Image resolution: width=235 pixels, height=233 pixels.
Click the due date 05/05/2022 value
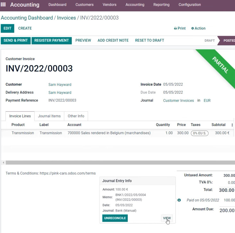pos(173,92)
